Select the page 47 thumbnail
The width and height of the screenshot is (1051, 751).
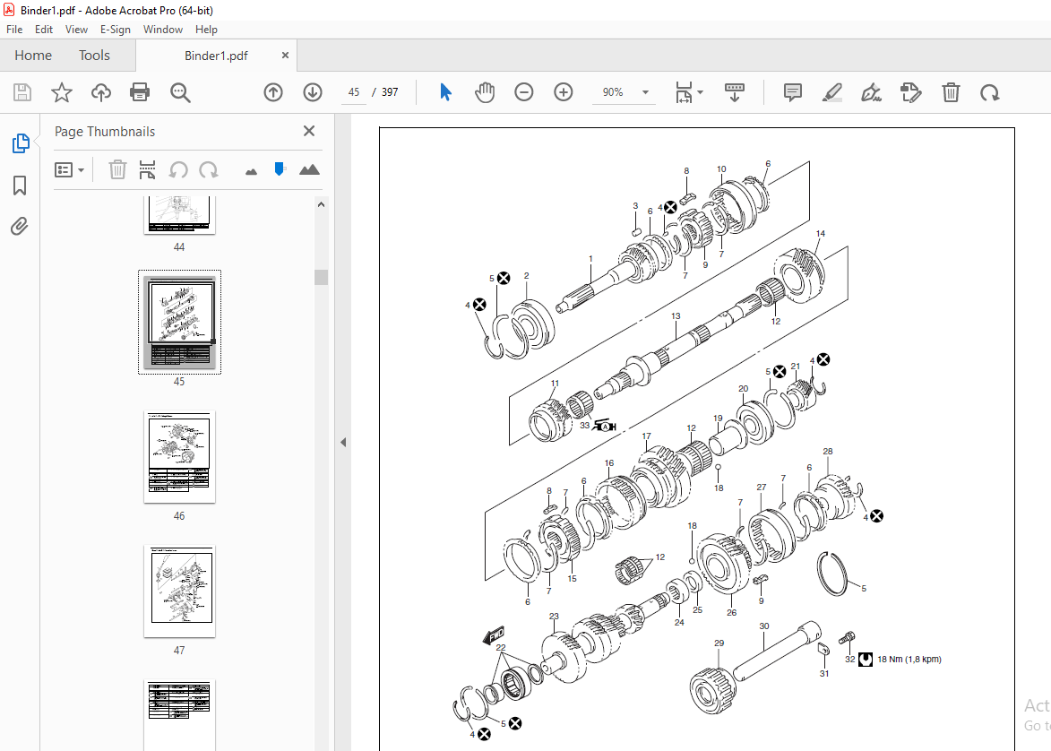[x=179, y=591]
